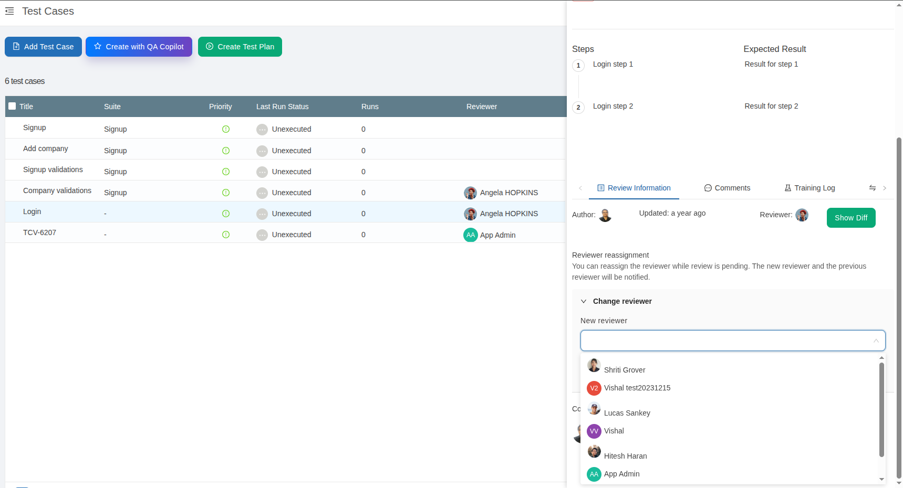Viewport: 903px width, 488px height.
Task: Sort by the Last Run Status column header
Action: point(283,107)
